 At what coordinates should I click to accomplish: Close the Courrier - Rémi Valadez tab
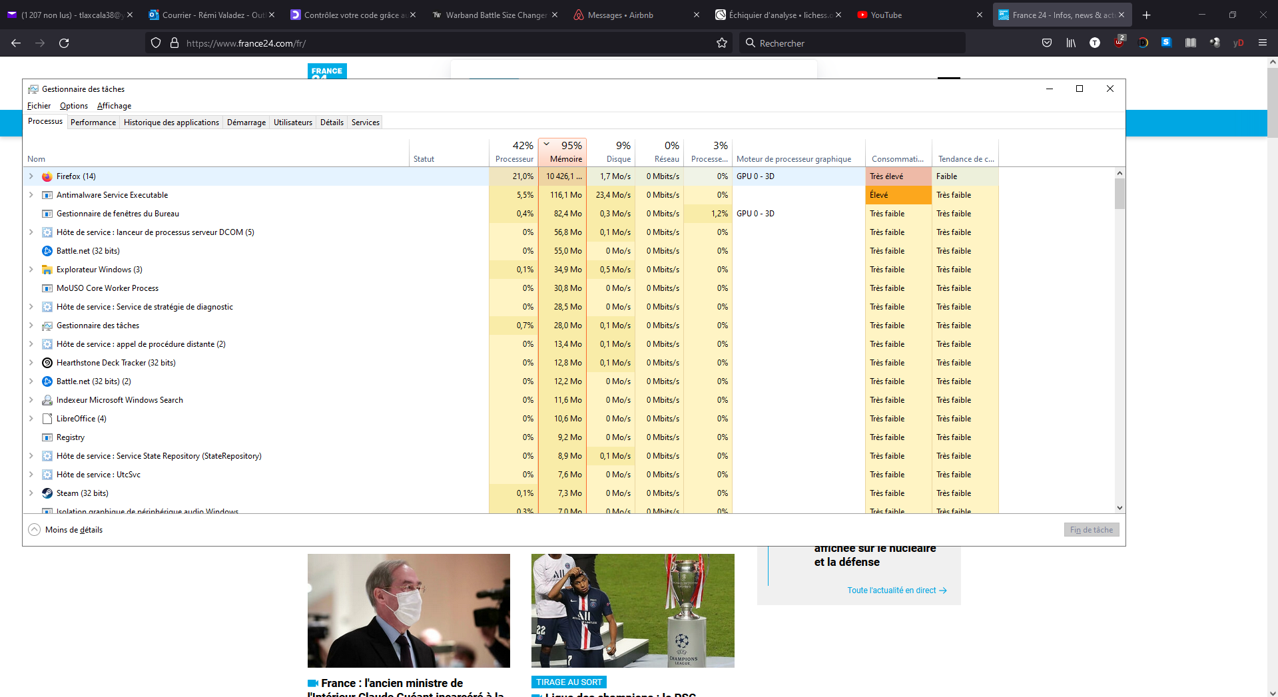pos(271,15)
